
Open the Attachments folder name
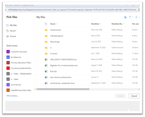coord(56,30)
